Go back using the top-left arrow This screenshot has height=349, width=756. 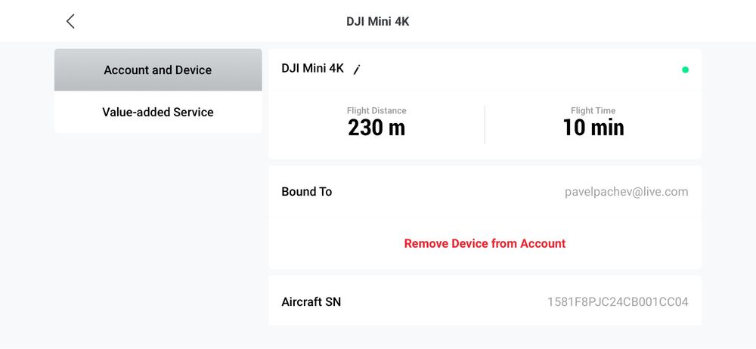click(70, 21)
